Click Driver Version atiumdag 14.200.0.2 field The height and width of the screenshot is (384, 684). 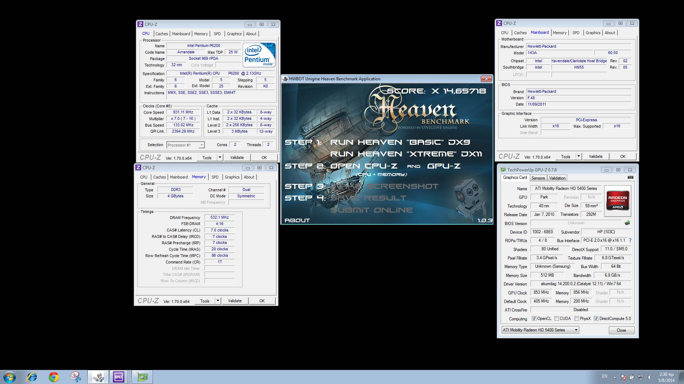tap(581, 284)
